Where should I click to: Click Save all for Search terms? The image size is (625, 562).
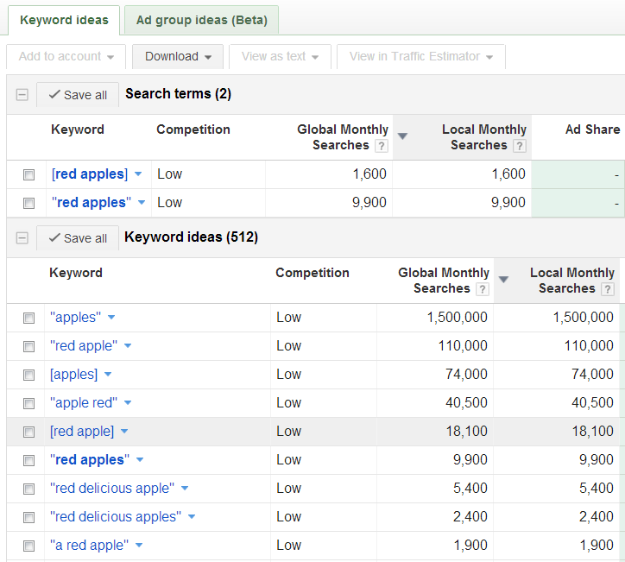[x=78, y=95]
